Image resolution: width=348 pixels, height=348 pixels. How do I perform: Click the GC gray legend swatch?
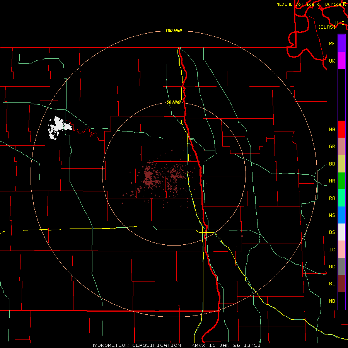341,266
